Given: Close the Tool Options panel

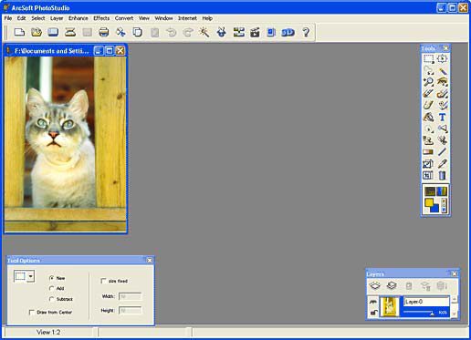Looking at the screenshot, I should 150,261.
